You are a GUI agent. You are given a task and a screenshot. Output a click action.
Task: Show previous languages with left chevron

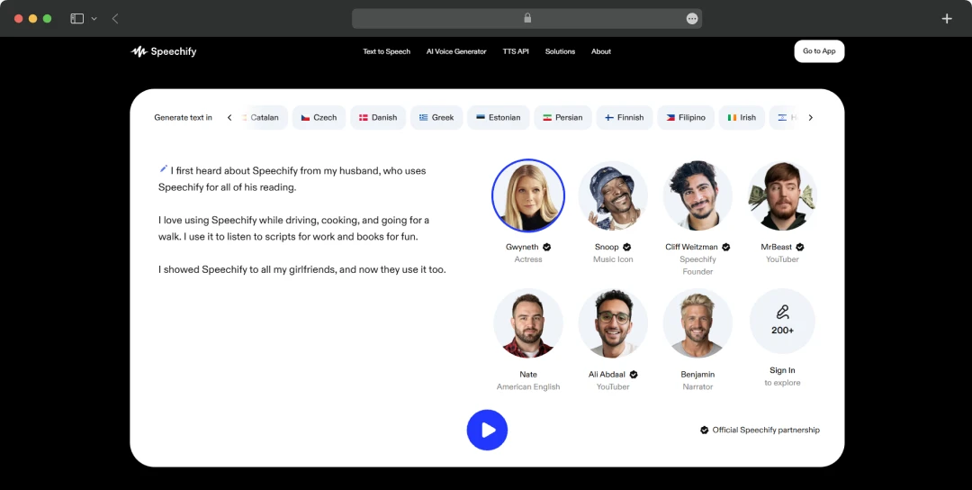click(x=229, y=118)
